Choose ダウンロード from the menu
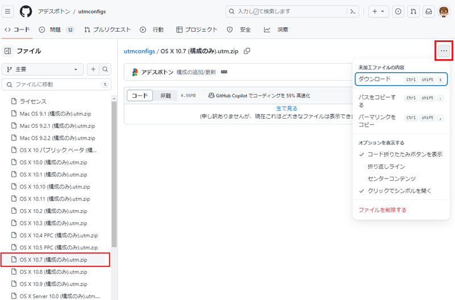455x300 pixels. point(401,79)
